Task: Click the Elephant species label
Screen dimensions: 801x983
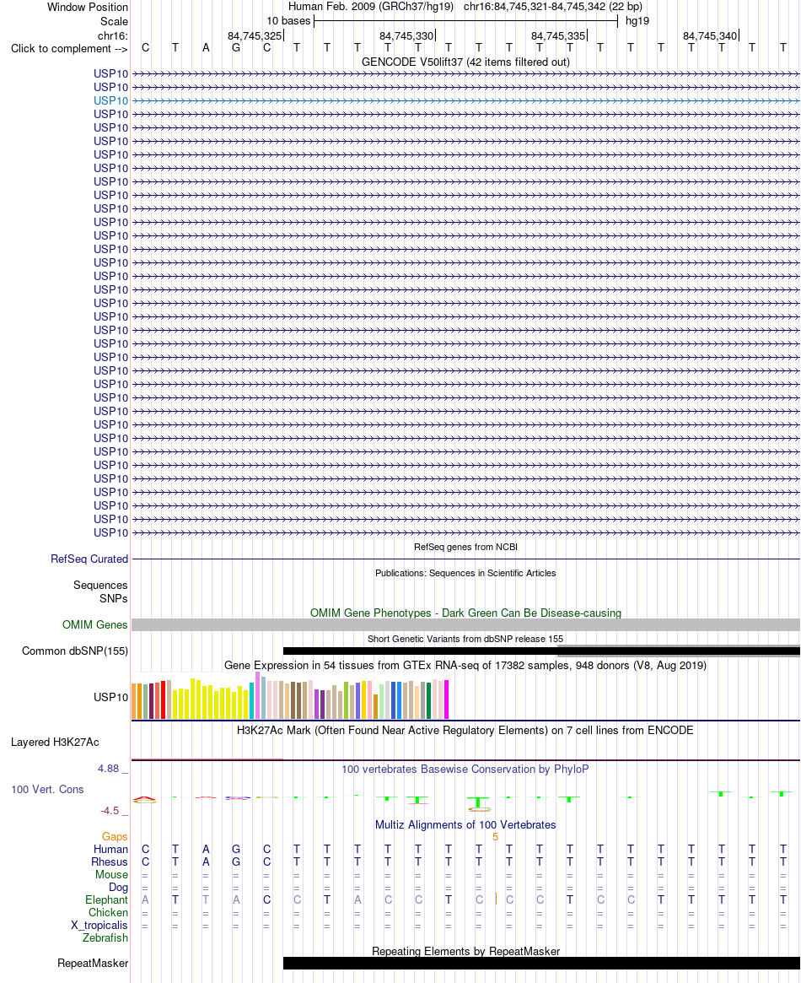Action: click(x=106, y=900)
